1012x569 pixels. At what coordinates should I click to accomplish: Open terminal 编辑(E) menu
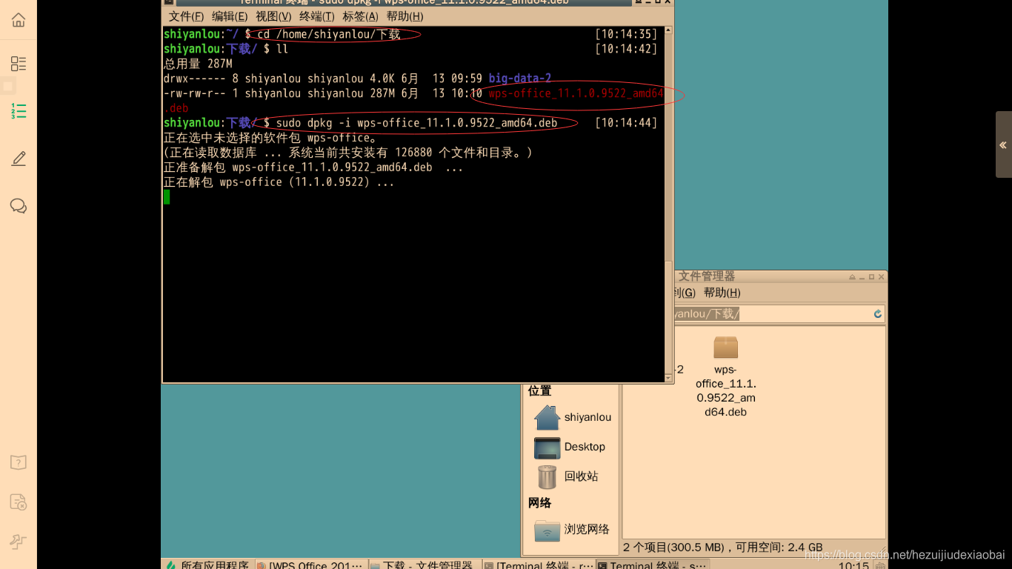pyautogui.click(x=230, y=16)
